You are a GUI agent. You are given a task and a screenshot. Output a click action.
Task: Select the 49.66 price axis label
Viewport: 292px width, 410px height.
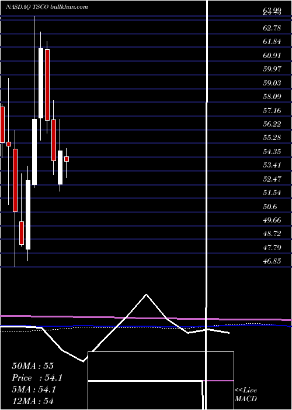click(272, 220)
